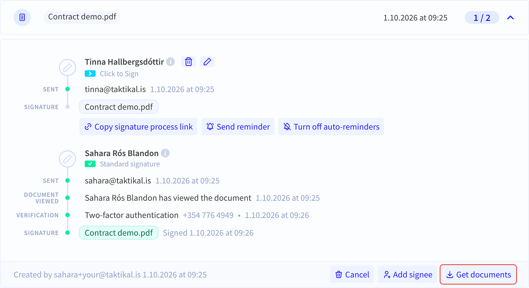Click the pencil circle icon beside Sahara Rós Blandon
The height and width of the screenshot is (288, 529).
coord(67,159)
